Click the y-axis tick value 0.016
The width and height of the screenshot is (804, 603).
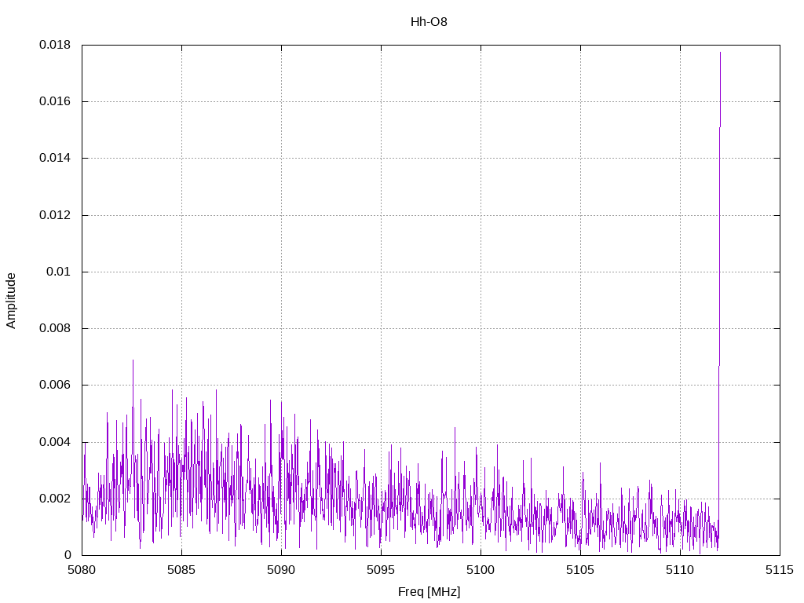pos(55,101)
